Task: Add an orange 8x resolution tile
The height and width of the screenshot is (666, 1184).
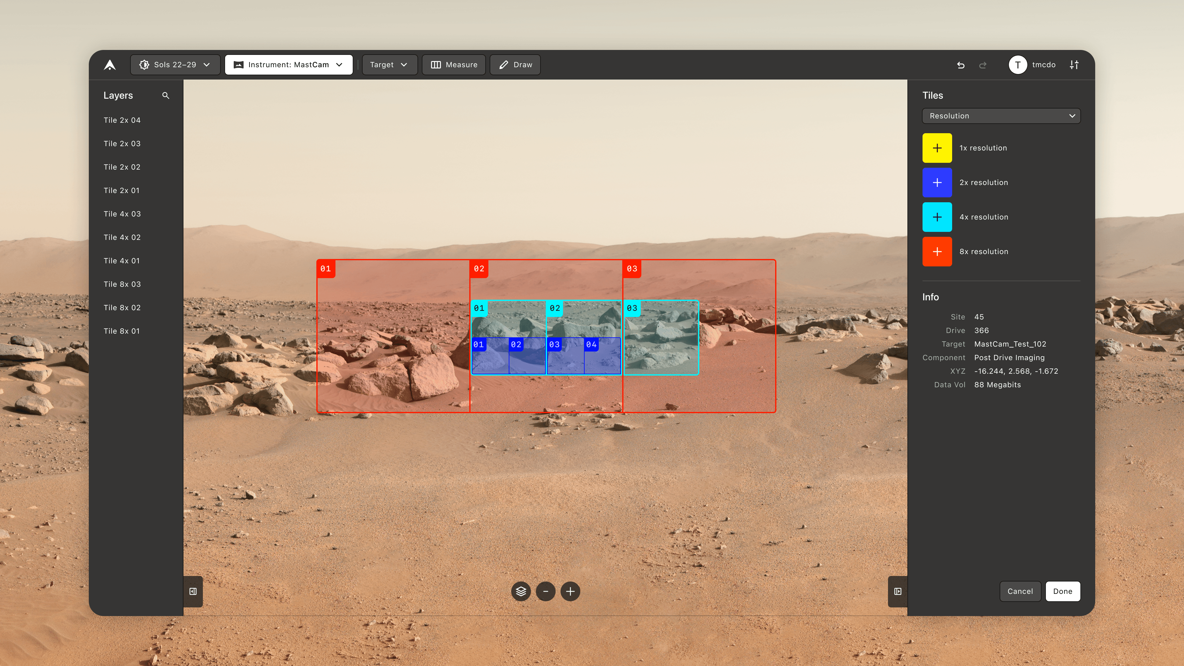Action: click(937, 251)
